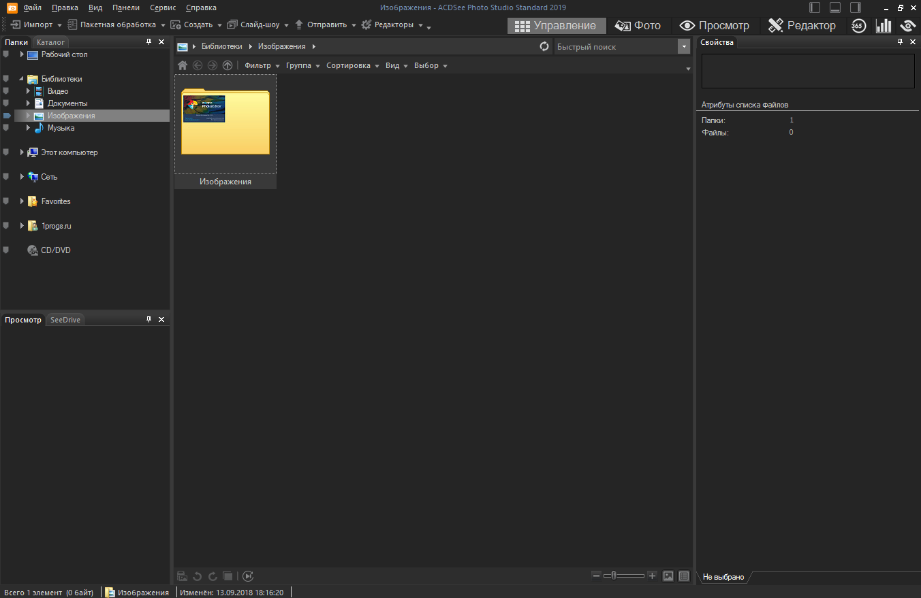Pin the Preview pane
The image size is (921, 598).
(x=149, y=319)
